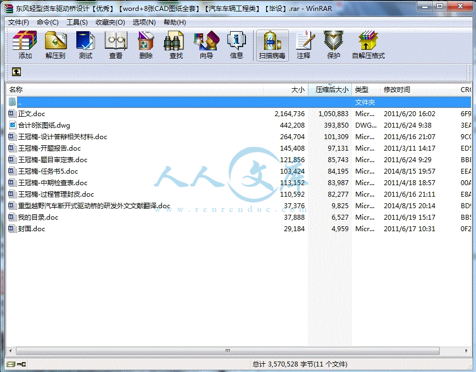This screenshot has height=372, width=476.
Task: Launch the Wizard (向导) icon
Action: pyautogui.click(x=206, y=41)
